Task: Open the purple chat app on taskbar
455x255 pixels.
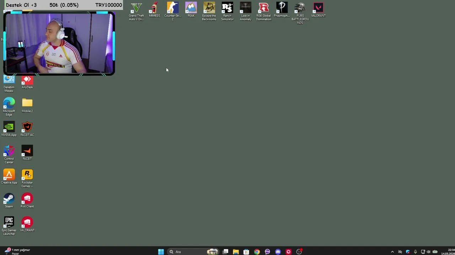Action: coord(267,252)
